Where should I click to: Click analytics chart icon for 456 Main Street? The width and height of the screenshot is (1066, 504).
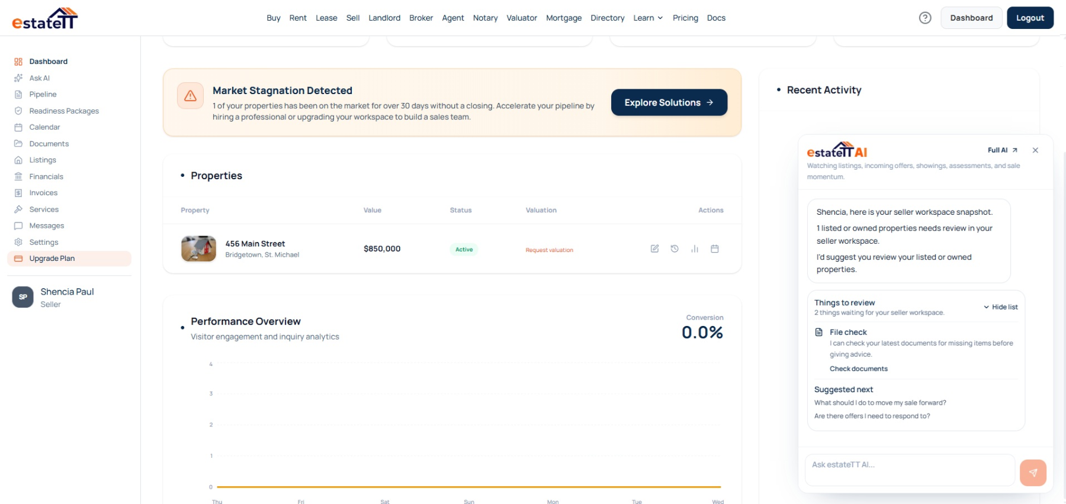[x=695, y=249]
